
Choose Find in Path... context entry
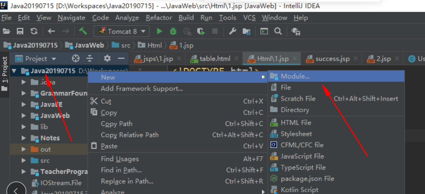(x=178, y=170)
